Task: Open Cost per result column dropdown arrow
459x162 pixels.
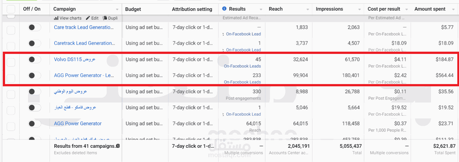Action: [406, 9]
